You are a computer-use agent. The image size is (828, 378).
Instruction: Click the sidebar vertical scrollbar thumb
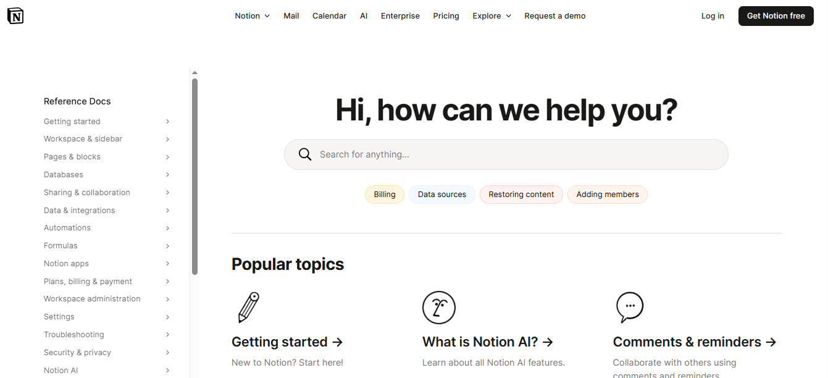pyautogui.click(x=195, y=176)
